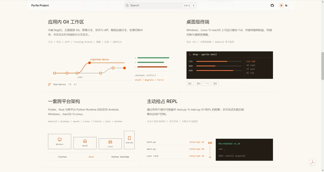The height and width of the screenshot is (172, 324).
Task: Click the checkout conflict label
Action: click(145, 75)
